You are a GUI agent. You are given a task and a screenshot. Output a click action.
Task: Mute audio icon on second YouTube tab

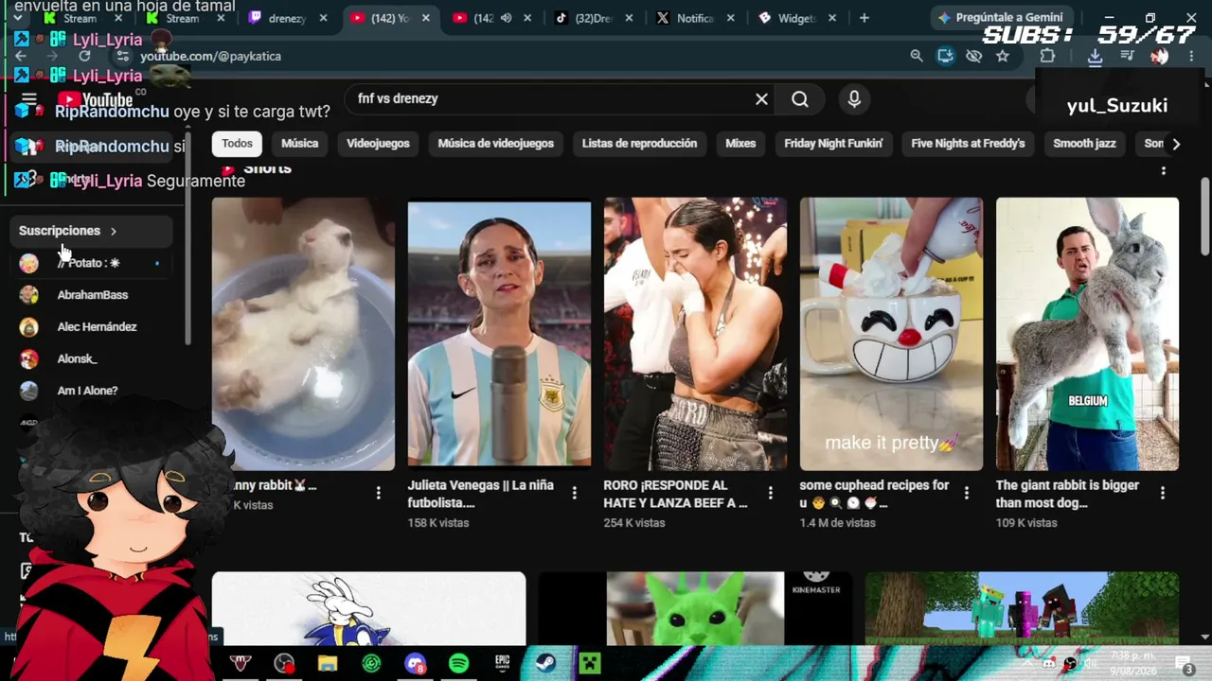click(x=506, y=18)
